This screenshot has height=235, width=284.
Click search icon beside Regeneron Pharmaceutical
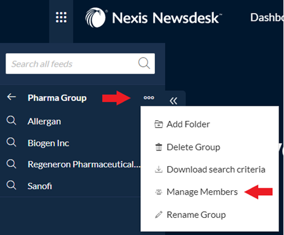[x=11, y=164]
